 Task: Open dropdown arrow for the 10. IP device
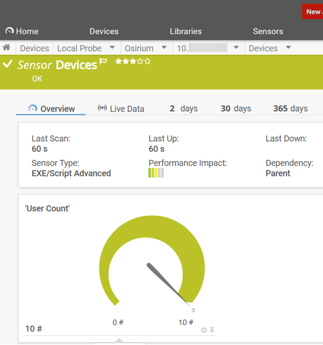[x=236, y=48]
